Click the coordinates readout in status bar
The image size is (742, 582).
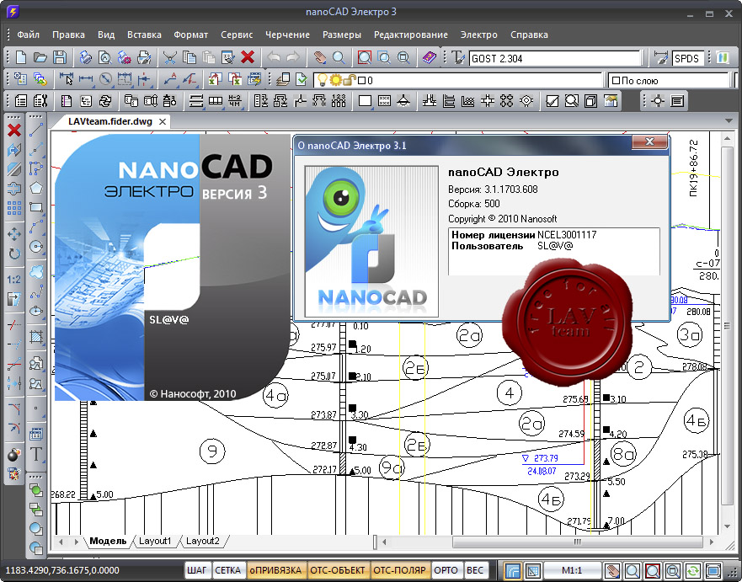pos(62,570)
